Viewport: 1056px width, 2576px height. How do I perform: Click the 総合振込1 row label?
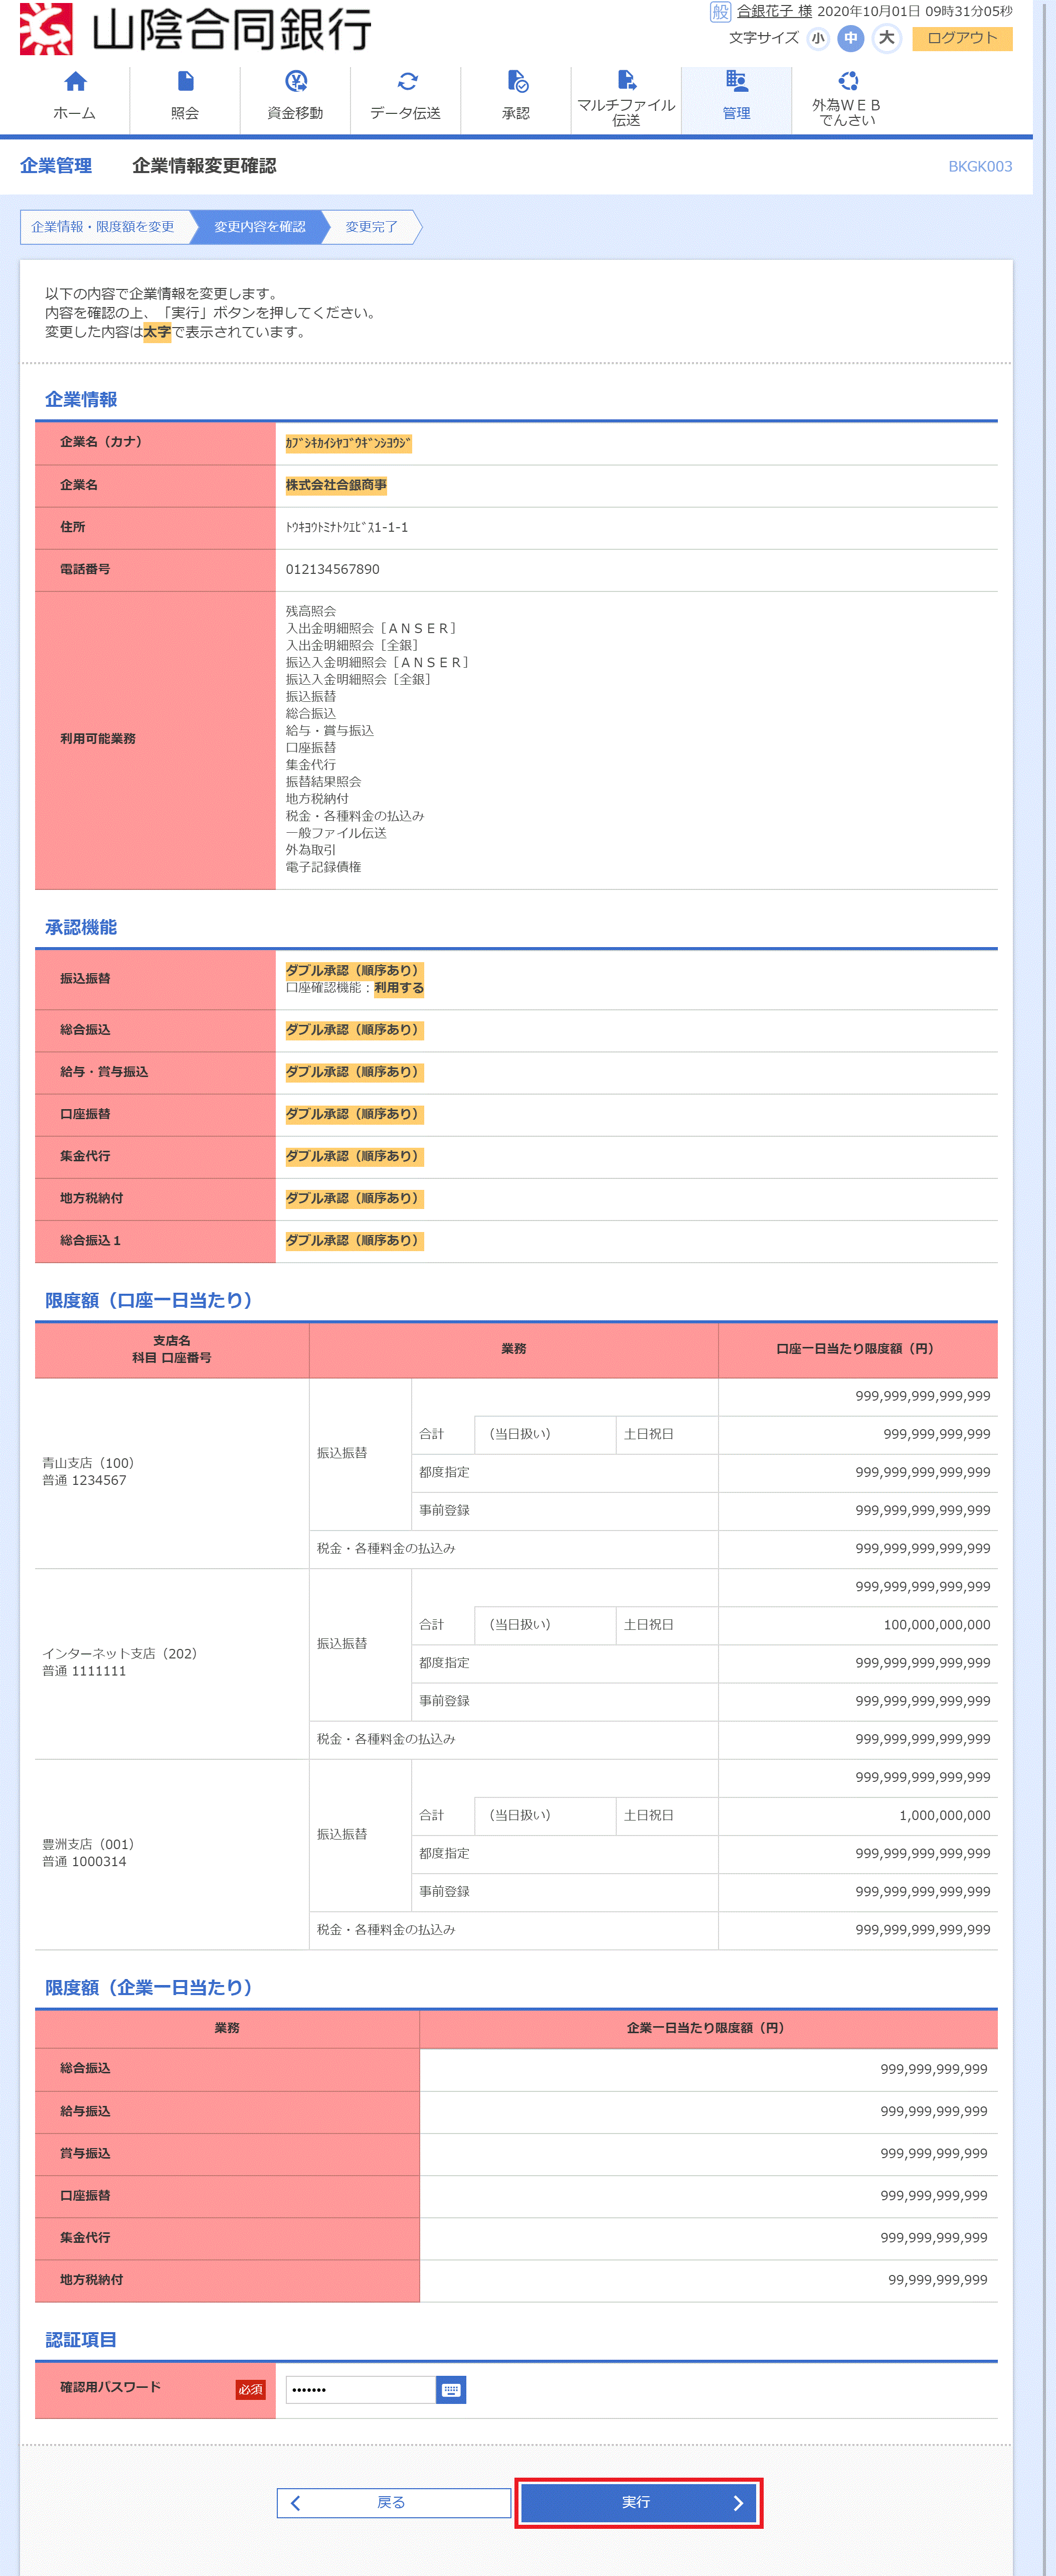tap(90, 1240)
